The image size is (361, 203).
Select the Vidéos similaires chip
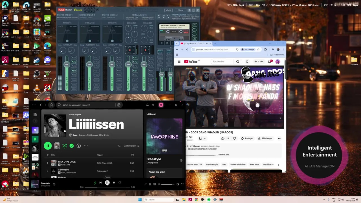pos(238,164)
